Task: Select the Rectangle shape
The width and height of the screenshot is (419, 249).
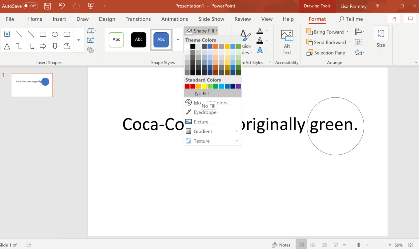Action: pos(43,34)
